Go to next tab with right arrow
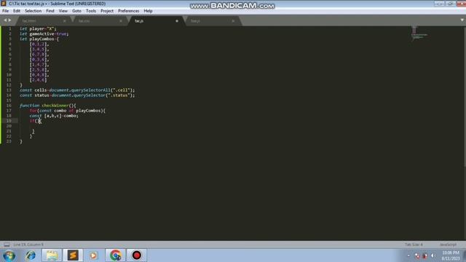466x262 pixels. pos(9,20)
